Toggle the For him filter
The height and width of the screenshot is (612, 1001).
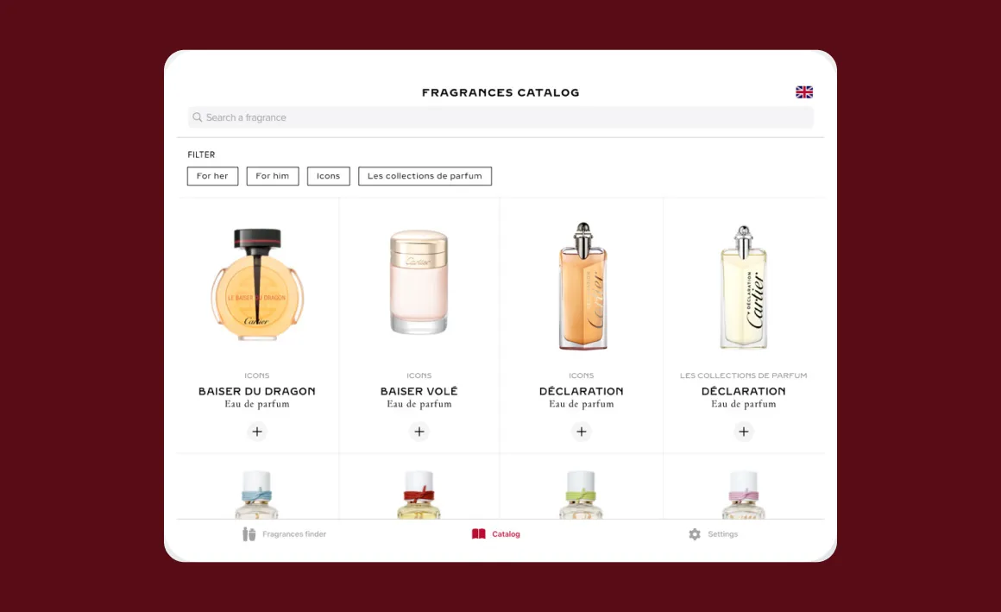point(273,176)
